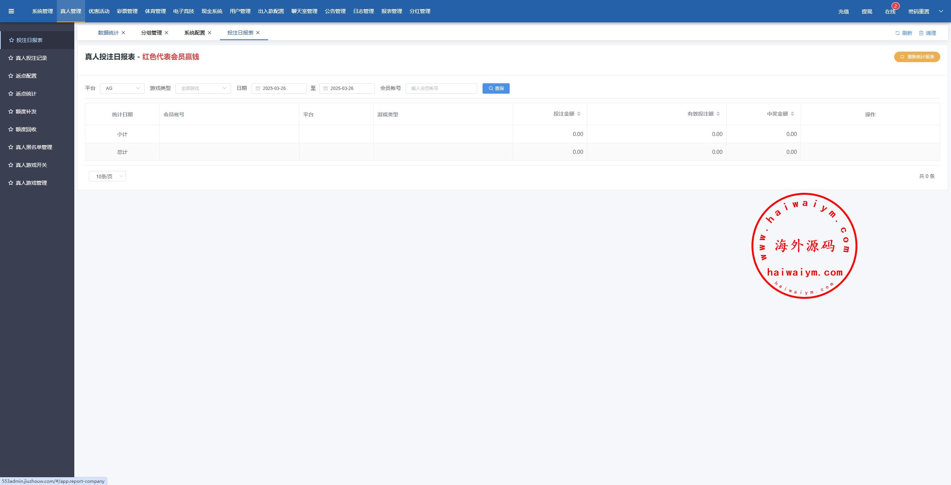951x485 pixels.
Task: Open the 在线 notification badge
Action: click(x=895, y=6)
